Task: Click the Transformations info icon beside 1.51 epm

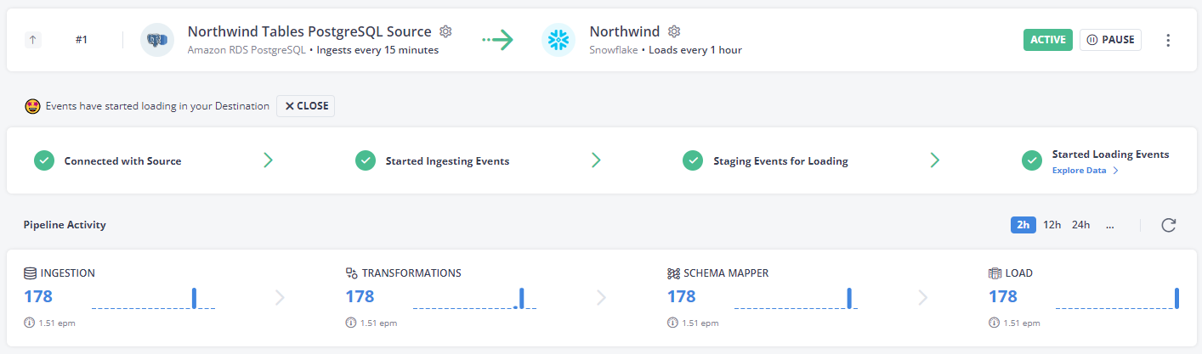Action: pos(350,323)
